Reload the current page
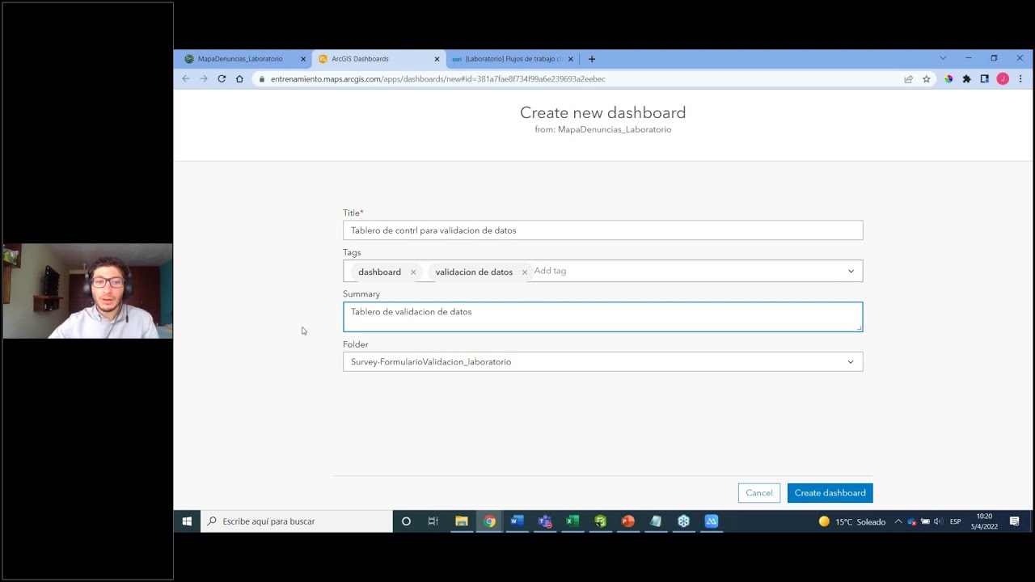The height and width of the screenshot is (582, 1035). point(222,79)
